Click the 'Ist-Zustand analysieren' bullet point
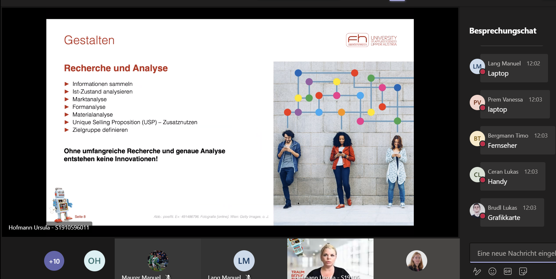 (102, 92)
